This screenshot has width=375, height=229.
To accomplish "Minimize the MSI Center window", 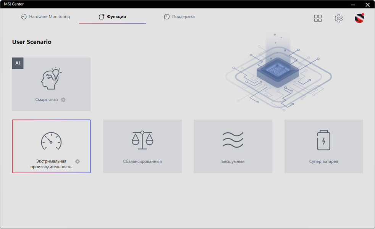I will point(353,4).
